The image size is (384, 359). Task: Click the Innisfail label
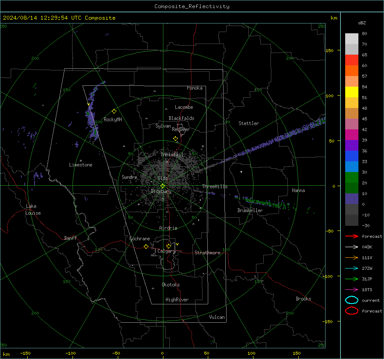pos(172,155)
